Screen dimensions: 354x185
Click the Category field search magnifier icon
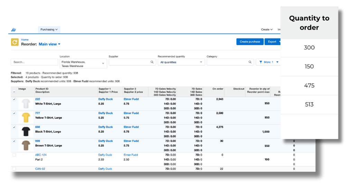[250, 62]
